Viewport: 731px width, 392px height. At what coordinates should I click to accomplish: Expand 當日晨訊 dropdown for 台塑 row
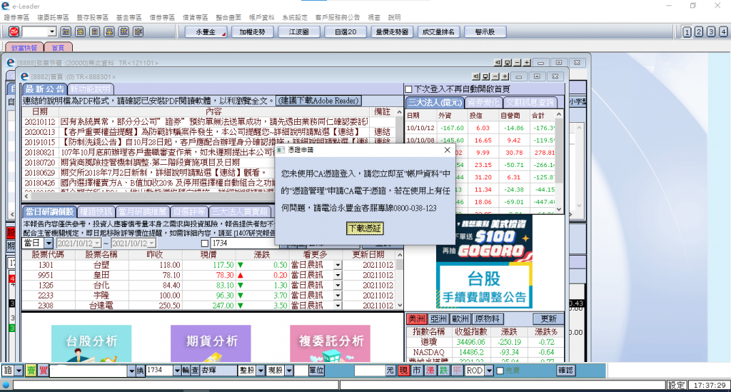click(338, 265)
